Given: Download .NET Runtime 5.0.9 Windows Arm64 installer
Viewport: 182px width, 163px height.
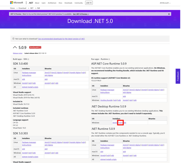Looking at the screenshot, I should (x=103, y=156).
